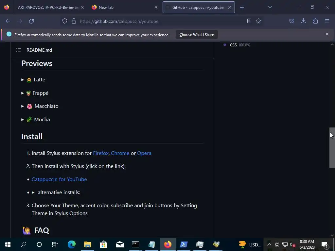
Task: Close the GitHub catppuccin tab
Action: pos(229,7)
